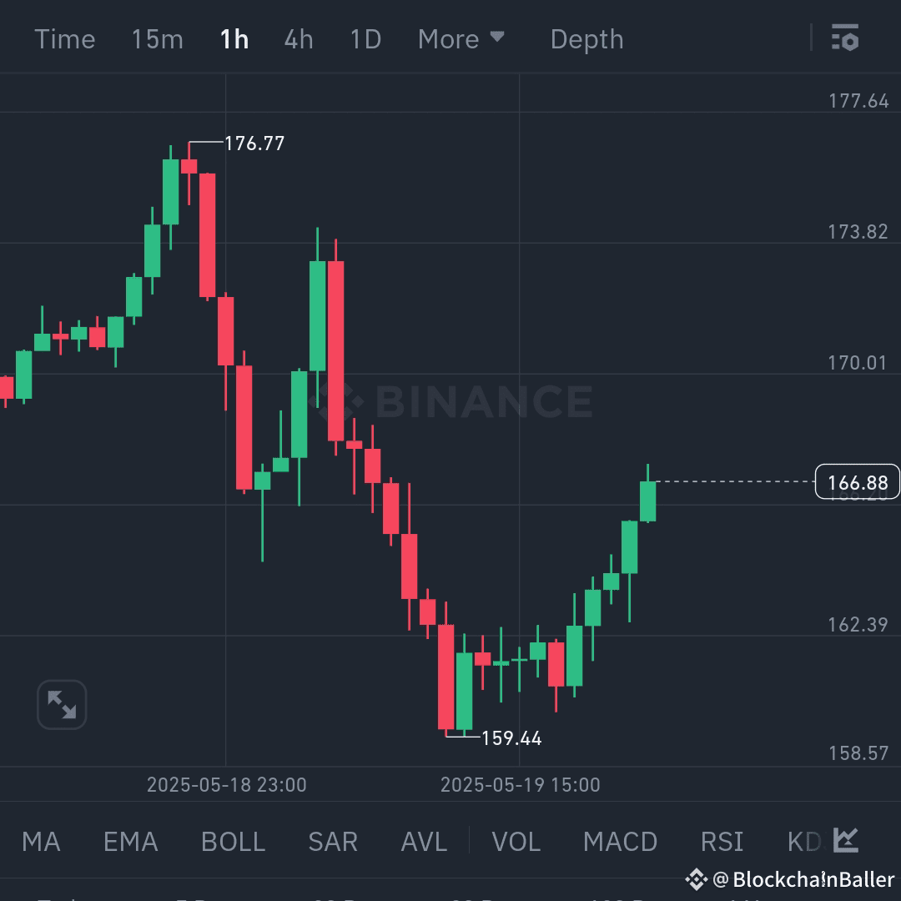Add the BOLL bands indicator
The width and height of the screenshot is (901, 901).
click(233, 842)
